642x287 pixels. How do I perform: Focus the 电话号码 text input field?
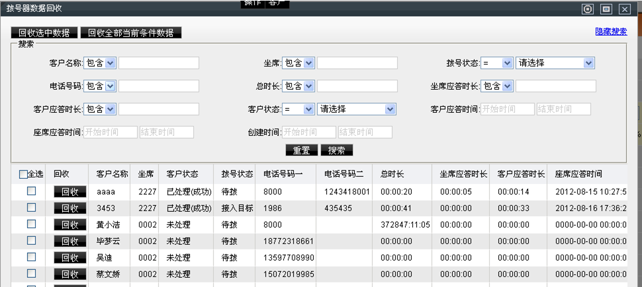158,86
